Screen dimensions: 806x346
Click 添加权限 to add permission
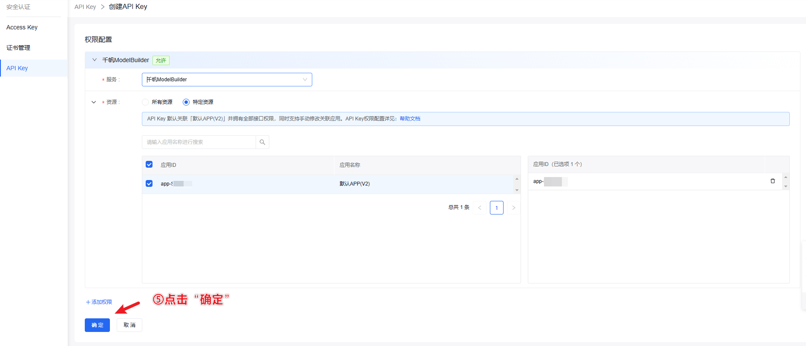pyautogui.click(x=99, y=302)
